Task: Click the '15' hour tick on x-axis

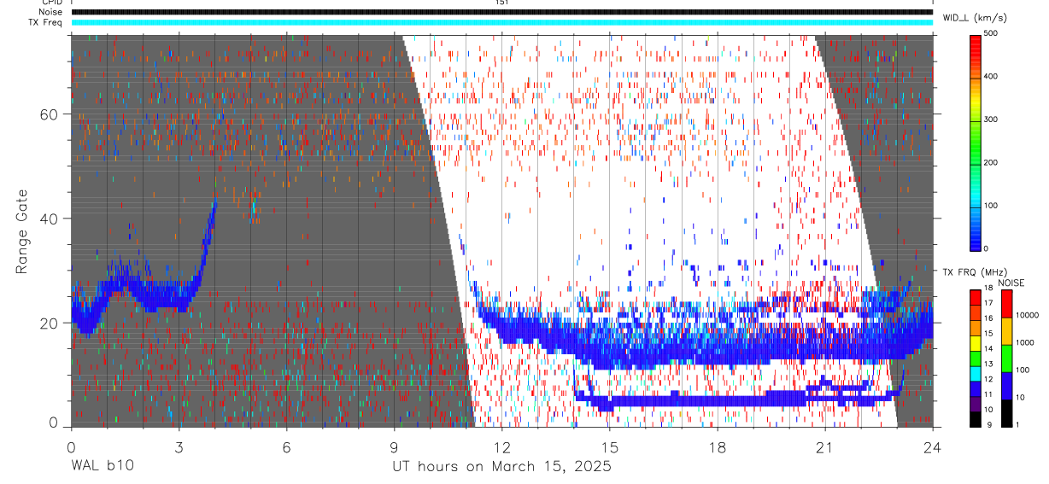Action: point(610,446)
